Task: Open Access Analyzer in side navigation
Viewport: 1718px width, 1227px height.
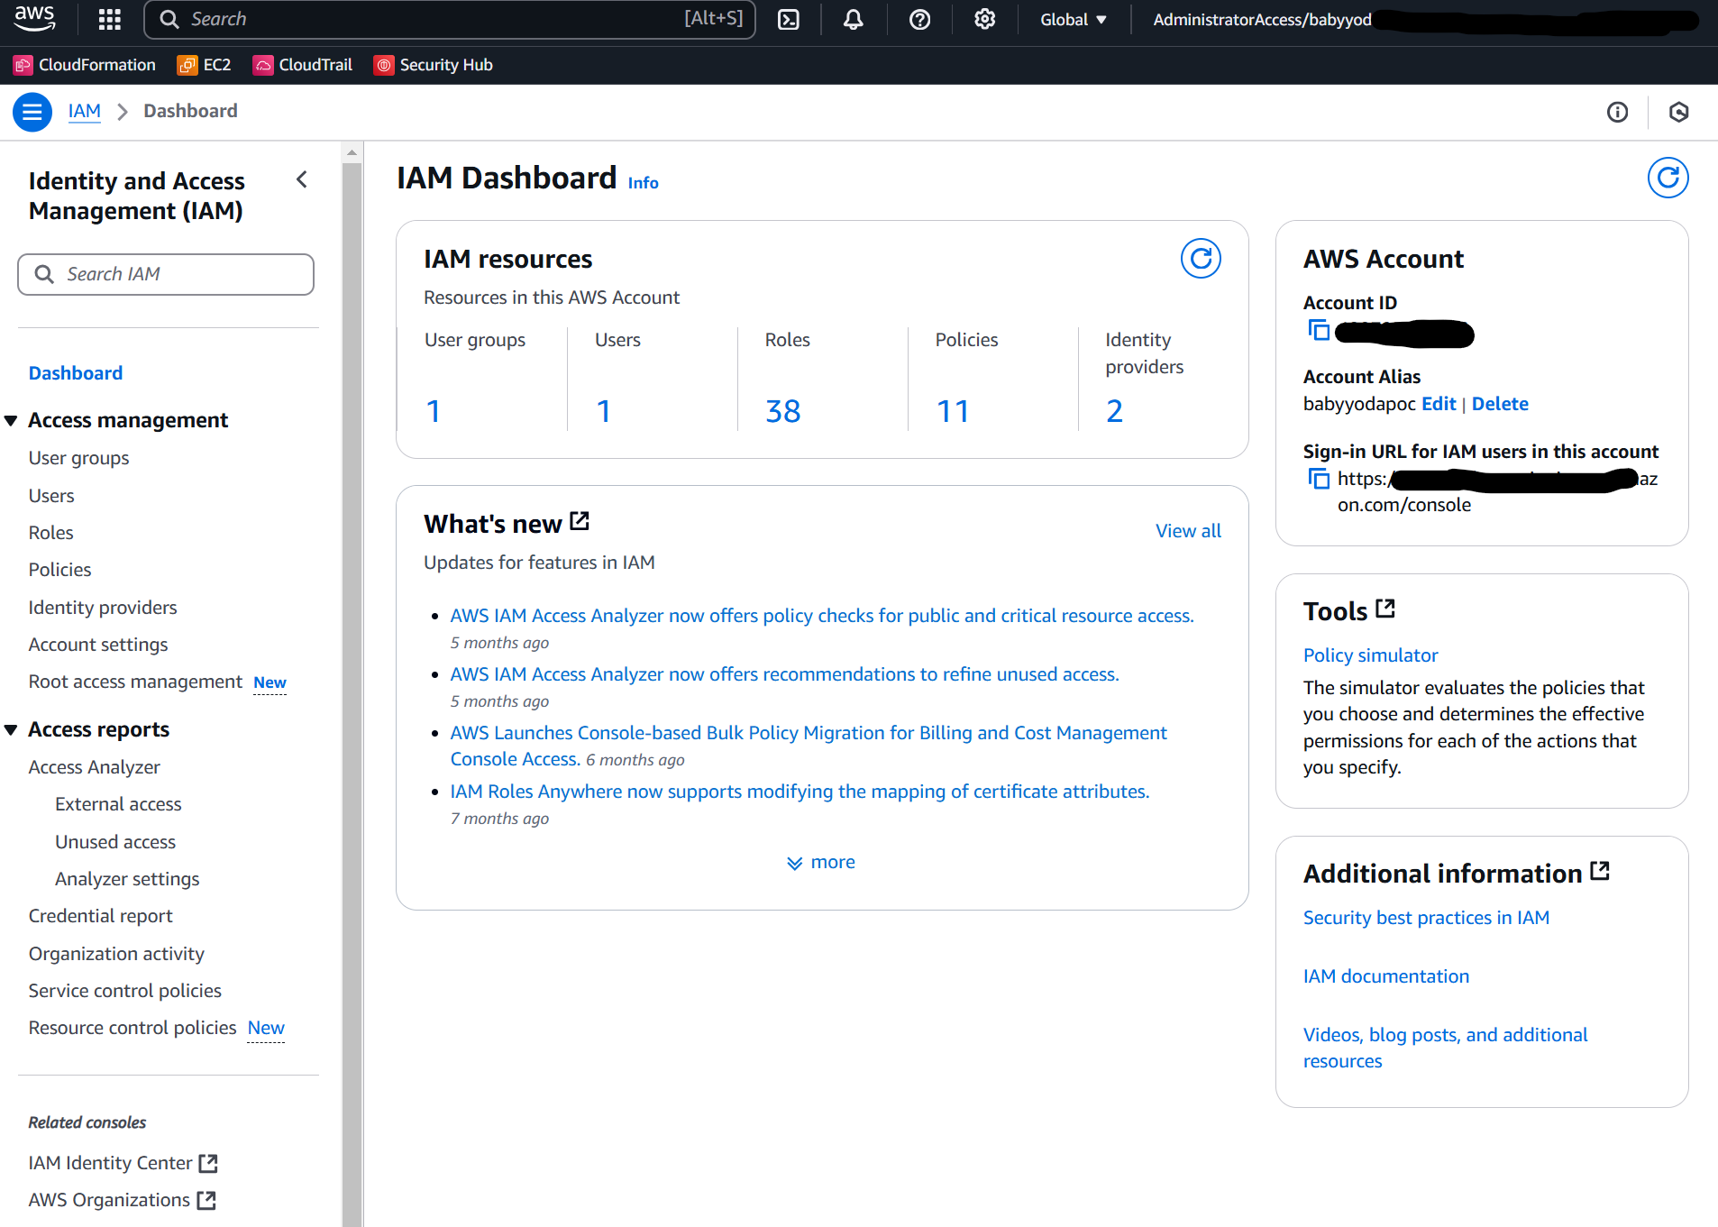Action: (x=94, y=767)
